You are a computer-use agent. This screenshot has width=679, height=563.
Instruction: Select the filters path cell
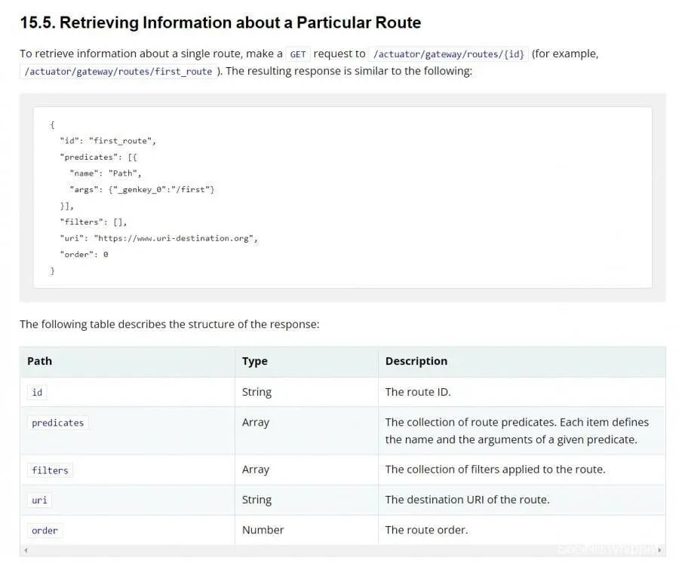coord(50,470)
